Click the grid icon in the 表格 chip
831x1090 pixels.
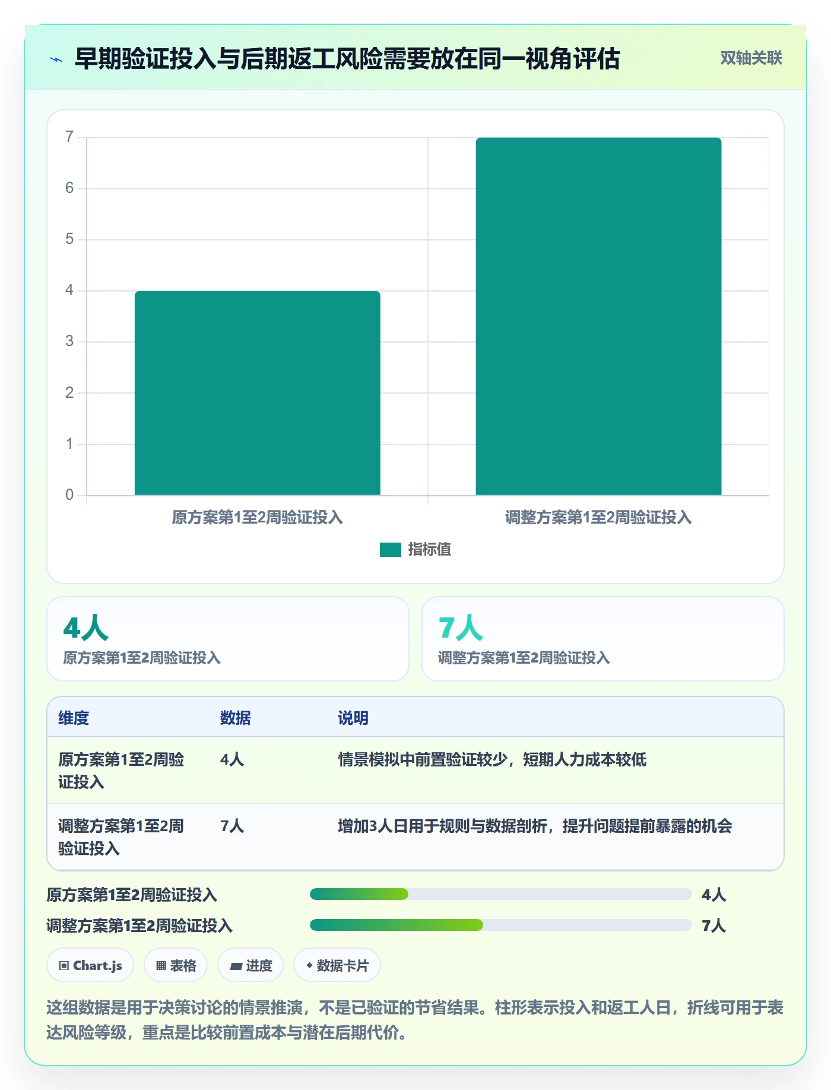coord(161,966)
